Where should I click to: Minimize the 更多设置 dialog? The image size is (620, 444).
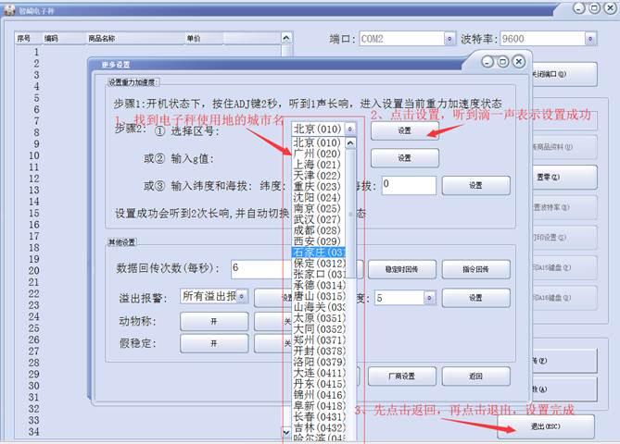(487, 62)
